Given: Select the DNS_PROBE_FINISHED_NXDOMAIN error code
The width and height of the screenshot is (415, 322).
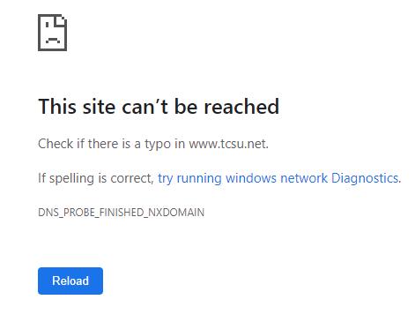Looking at the screenshot, I should click(x=121, y=213).
